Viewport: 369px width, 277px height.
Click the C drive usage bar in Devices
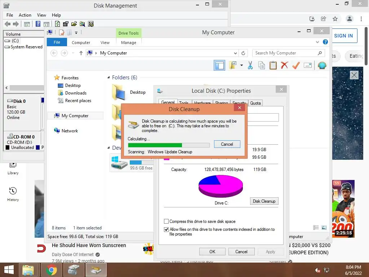click(x=141, y=163)
